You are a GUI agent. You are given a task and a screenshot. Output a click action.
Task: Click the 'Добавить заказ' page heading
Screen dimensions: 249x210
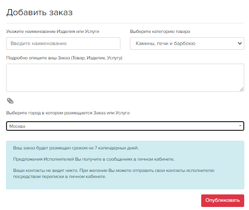pyautogui.click(x=40, y=13)
